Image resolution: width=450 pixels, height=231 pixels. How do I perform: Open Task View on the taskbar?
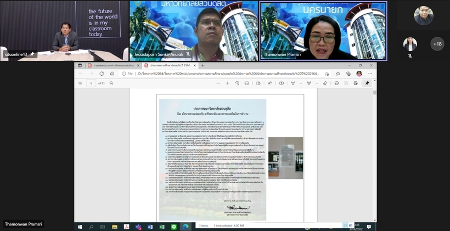[103, 227]
